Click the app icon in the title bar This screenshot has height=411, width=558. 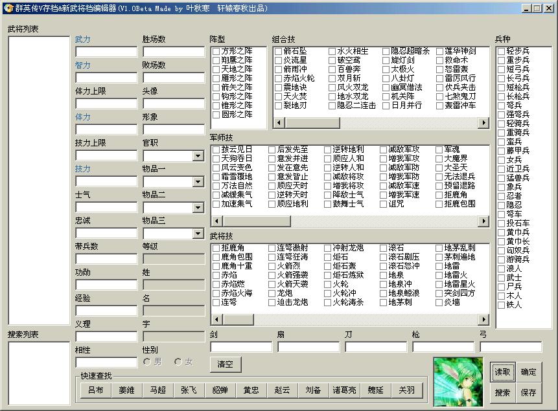[8, 8]
